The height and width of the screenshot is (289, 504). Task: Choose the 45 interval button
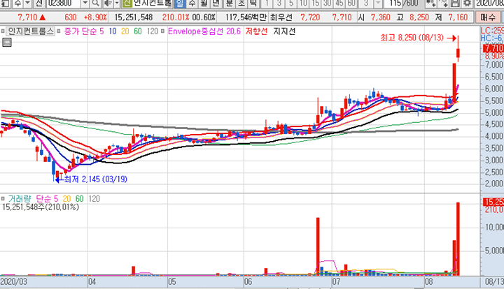click(x=339, y=3)
